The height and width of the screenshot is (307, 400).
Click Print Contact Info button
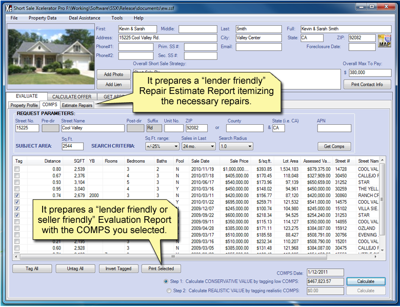pos(367,84)
